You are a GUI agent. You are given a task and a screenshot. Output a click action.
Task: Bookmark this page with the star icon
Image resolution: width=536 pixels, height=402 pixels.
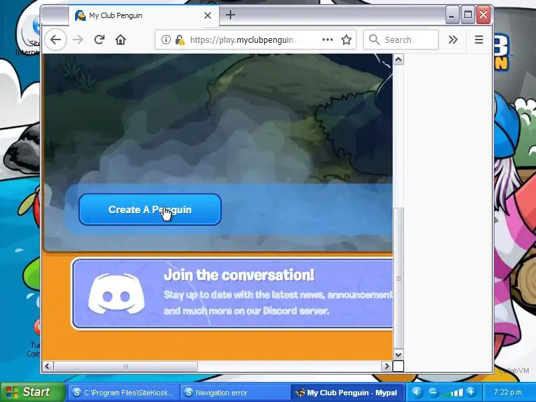346,40
